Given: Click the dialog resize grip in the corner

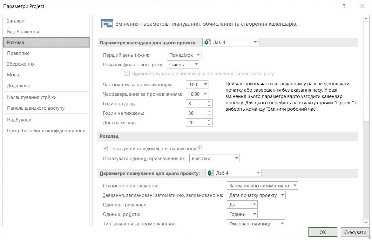Looking at the screenshot, I should [x=370, y=238].
